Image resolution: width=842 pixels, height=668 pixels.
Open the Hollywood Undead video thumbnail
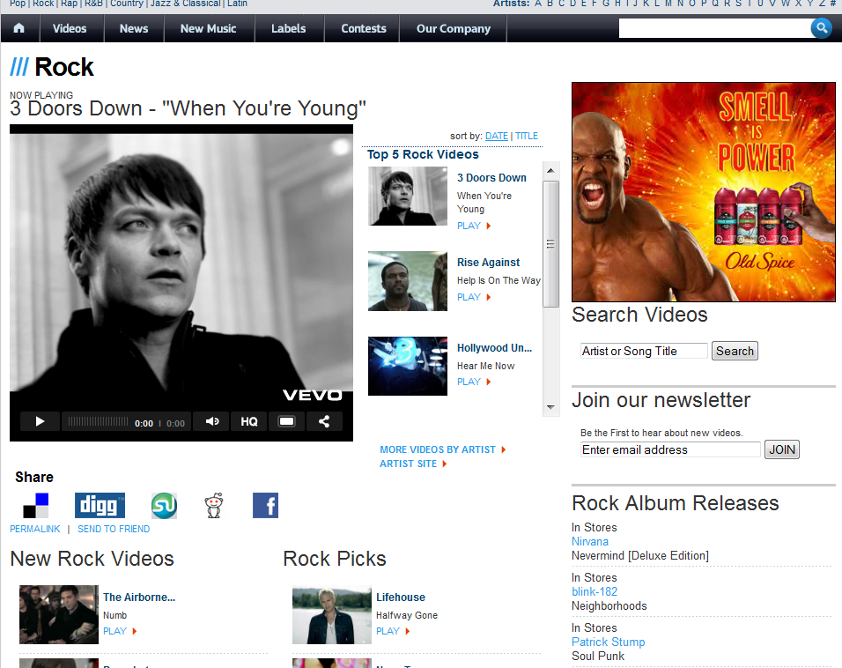408,366
